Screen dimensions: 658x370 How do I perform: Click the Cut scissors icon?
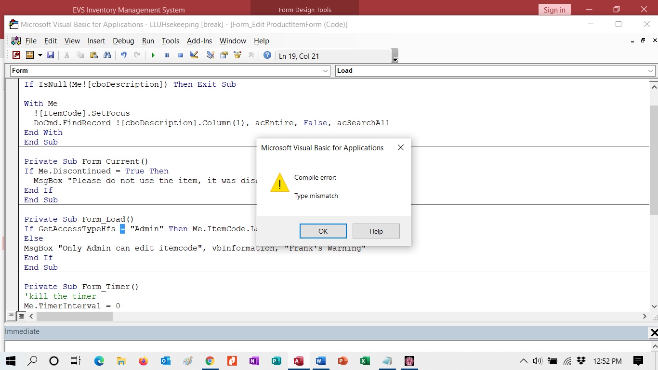click(x=66, y=55)
